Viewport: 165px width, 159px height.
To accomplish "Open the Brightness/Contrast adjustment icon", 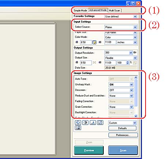I will 85,122.
